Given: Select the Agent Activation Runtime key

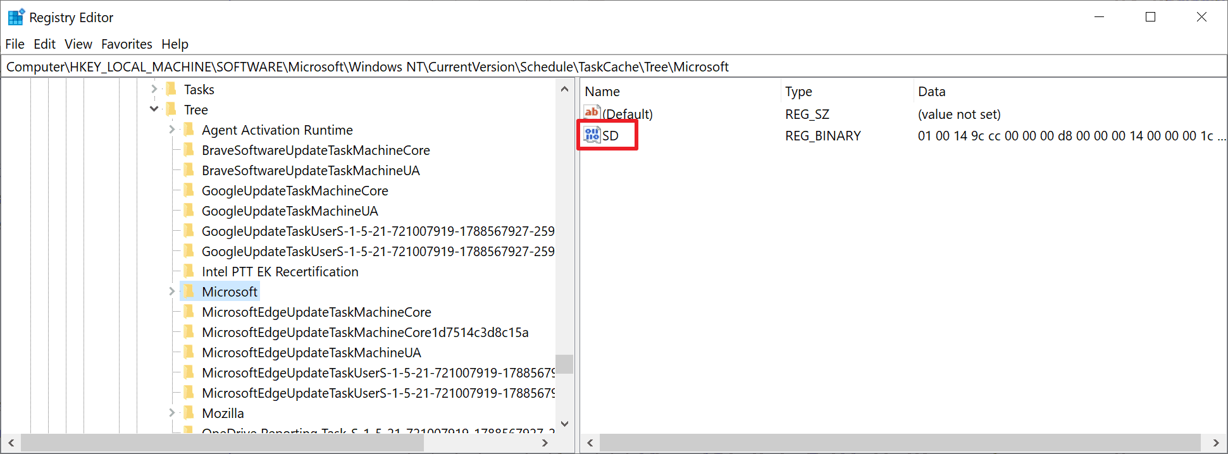Looking at the screenshot, I should (277, 130).
